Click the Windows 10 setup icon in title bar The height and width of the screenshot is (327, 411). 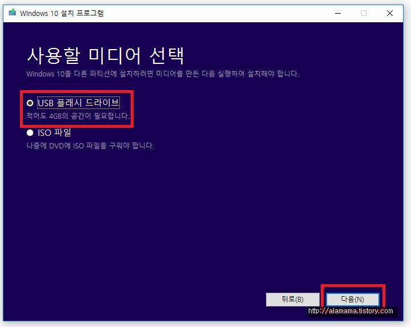pyautogui.click(x=13, y=13)
